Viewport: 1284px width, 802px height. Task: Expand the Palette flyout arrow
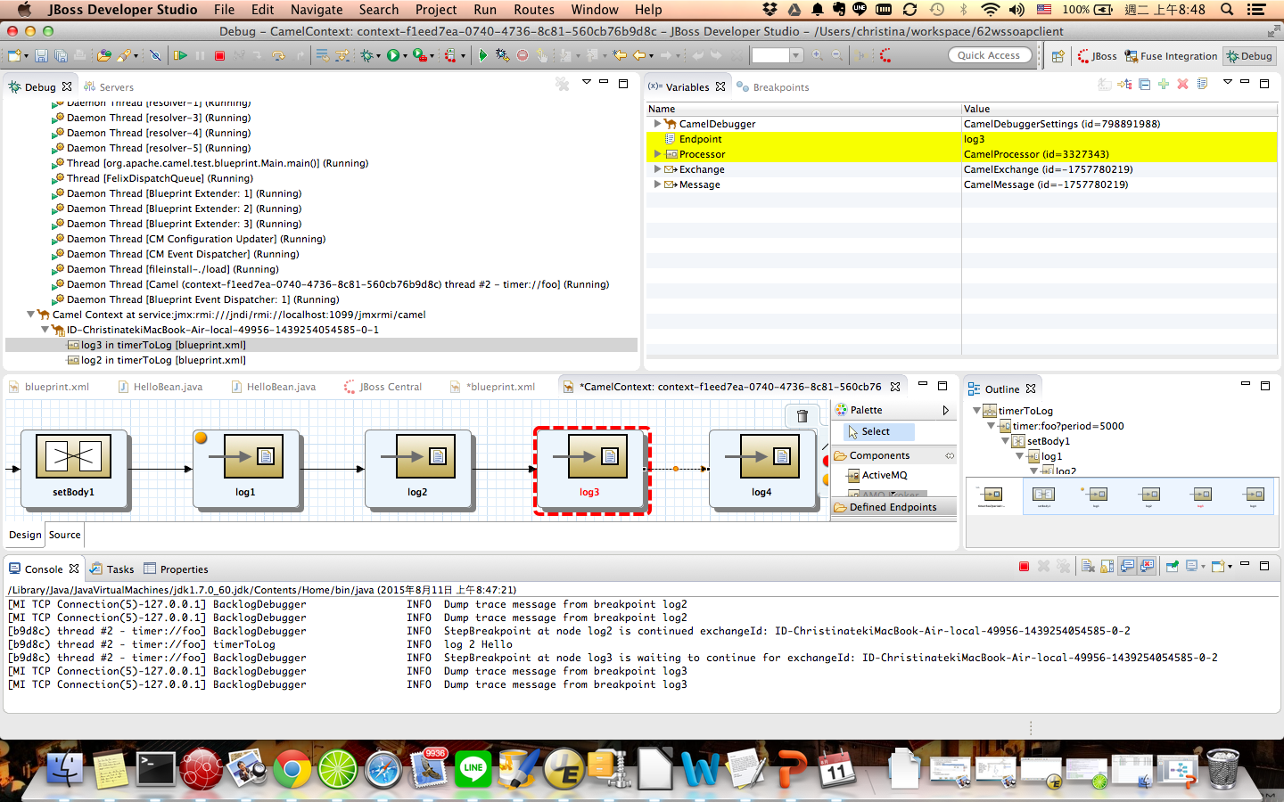coord(946,410)
